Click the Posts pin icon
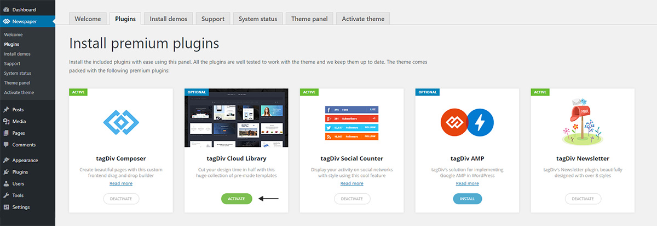 (6, 110)
